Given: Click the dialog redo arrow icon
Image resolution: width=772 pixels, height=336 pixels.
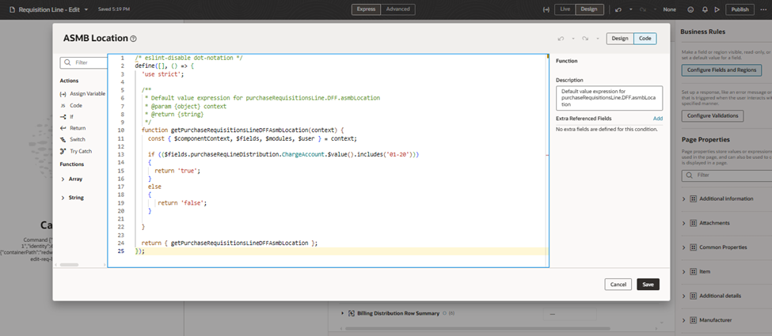Looking at the screenshot, I should click(x=585, y=39).
